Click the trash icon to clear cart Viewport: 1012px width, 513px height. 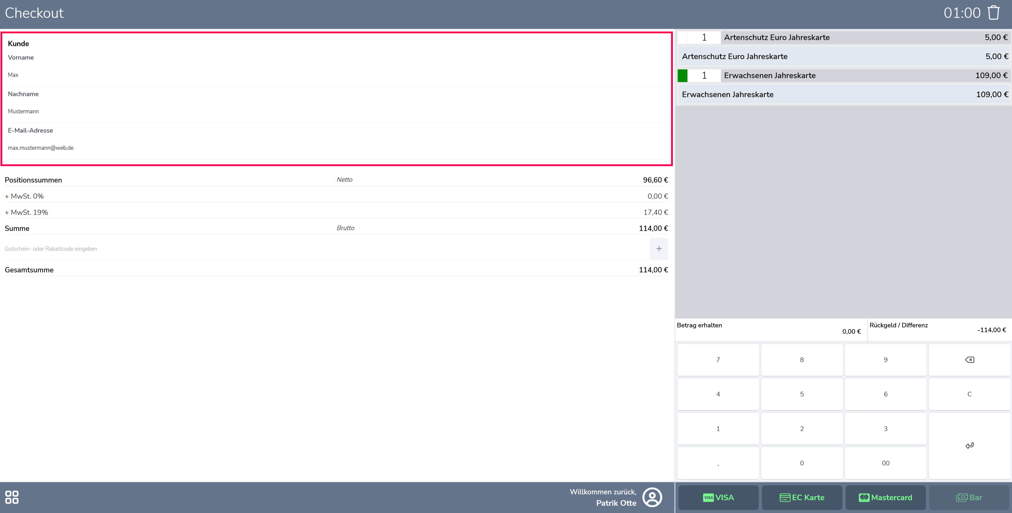993,13
